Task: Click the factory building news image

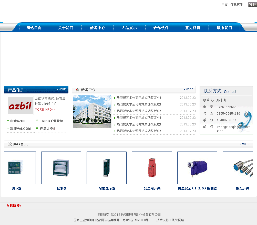Action: tap(92, 112)
